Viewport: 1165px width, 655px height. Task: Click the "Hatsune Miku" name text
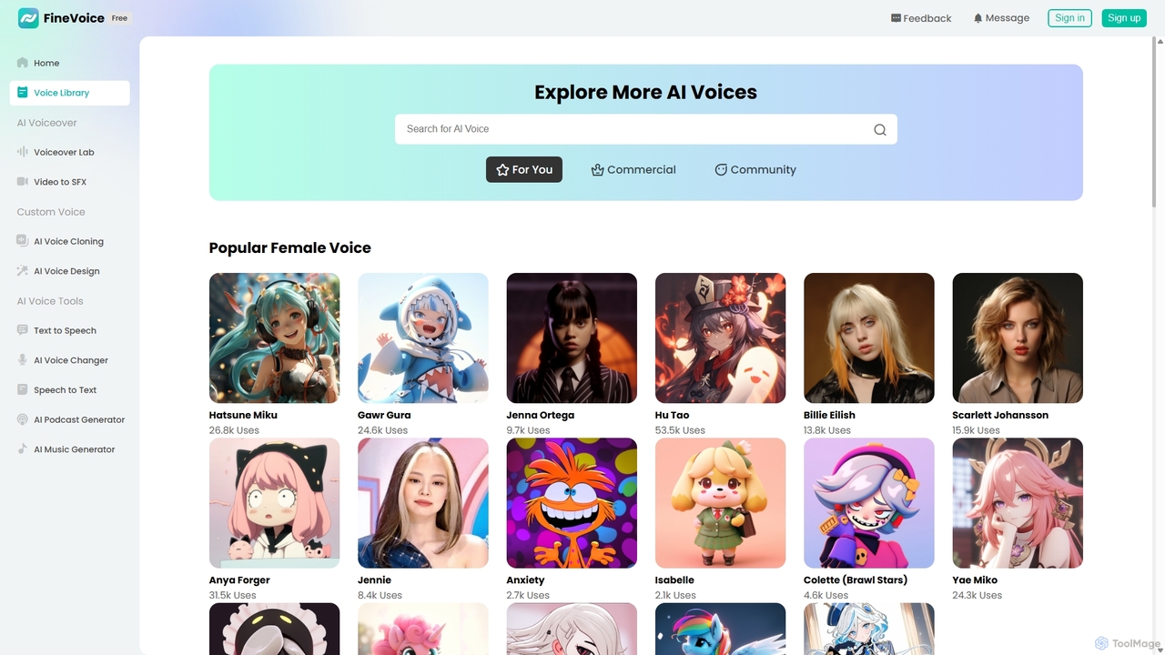[x=243, y=415]
